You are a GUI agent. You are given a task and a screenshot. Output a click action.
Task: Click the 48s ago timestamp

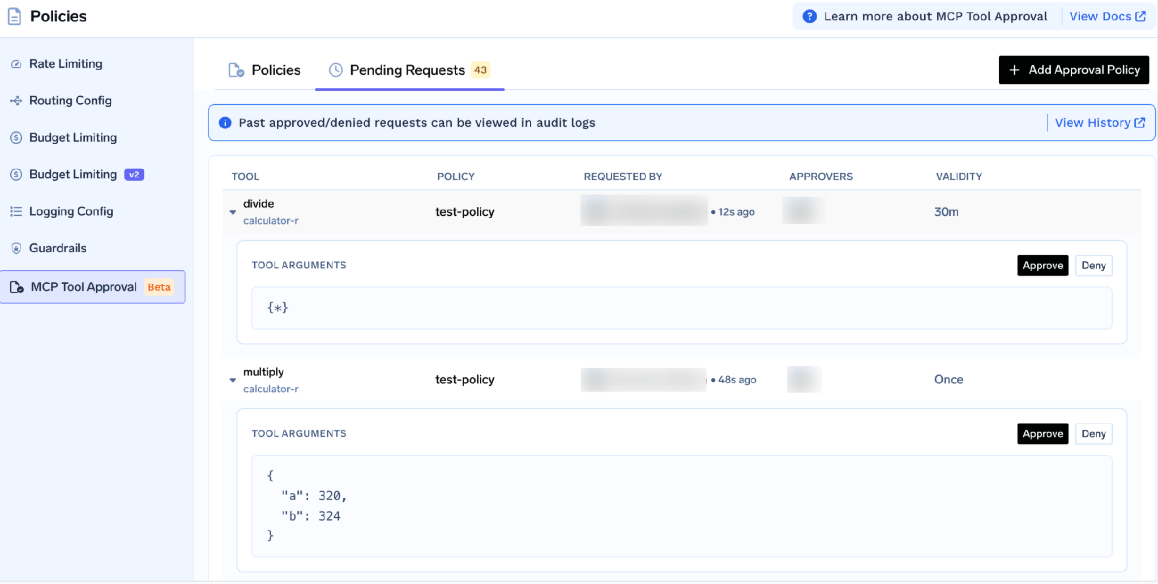[x=737, y=380]
